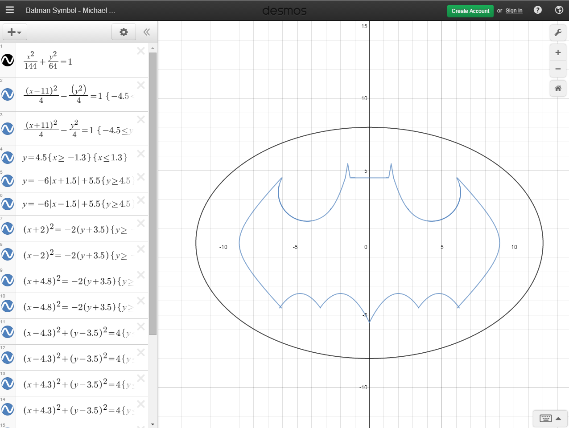
Task: Delete expression 10 with its X icon
Action: click(x=141, y=301)
